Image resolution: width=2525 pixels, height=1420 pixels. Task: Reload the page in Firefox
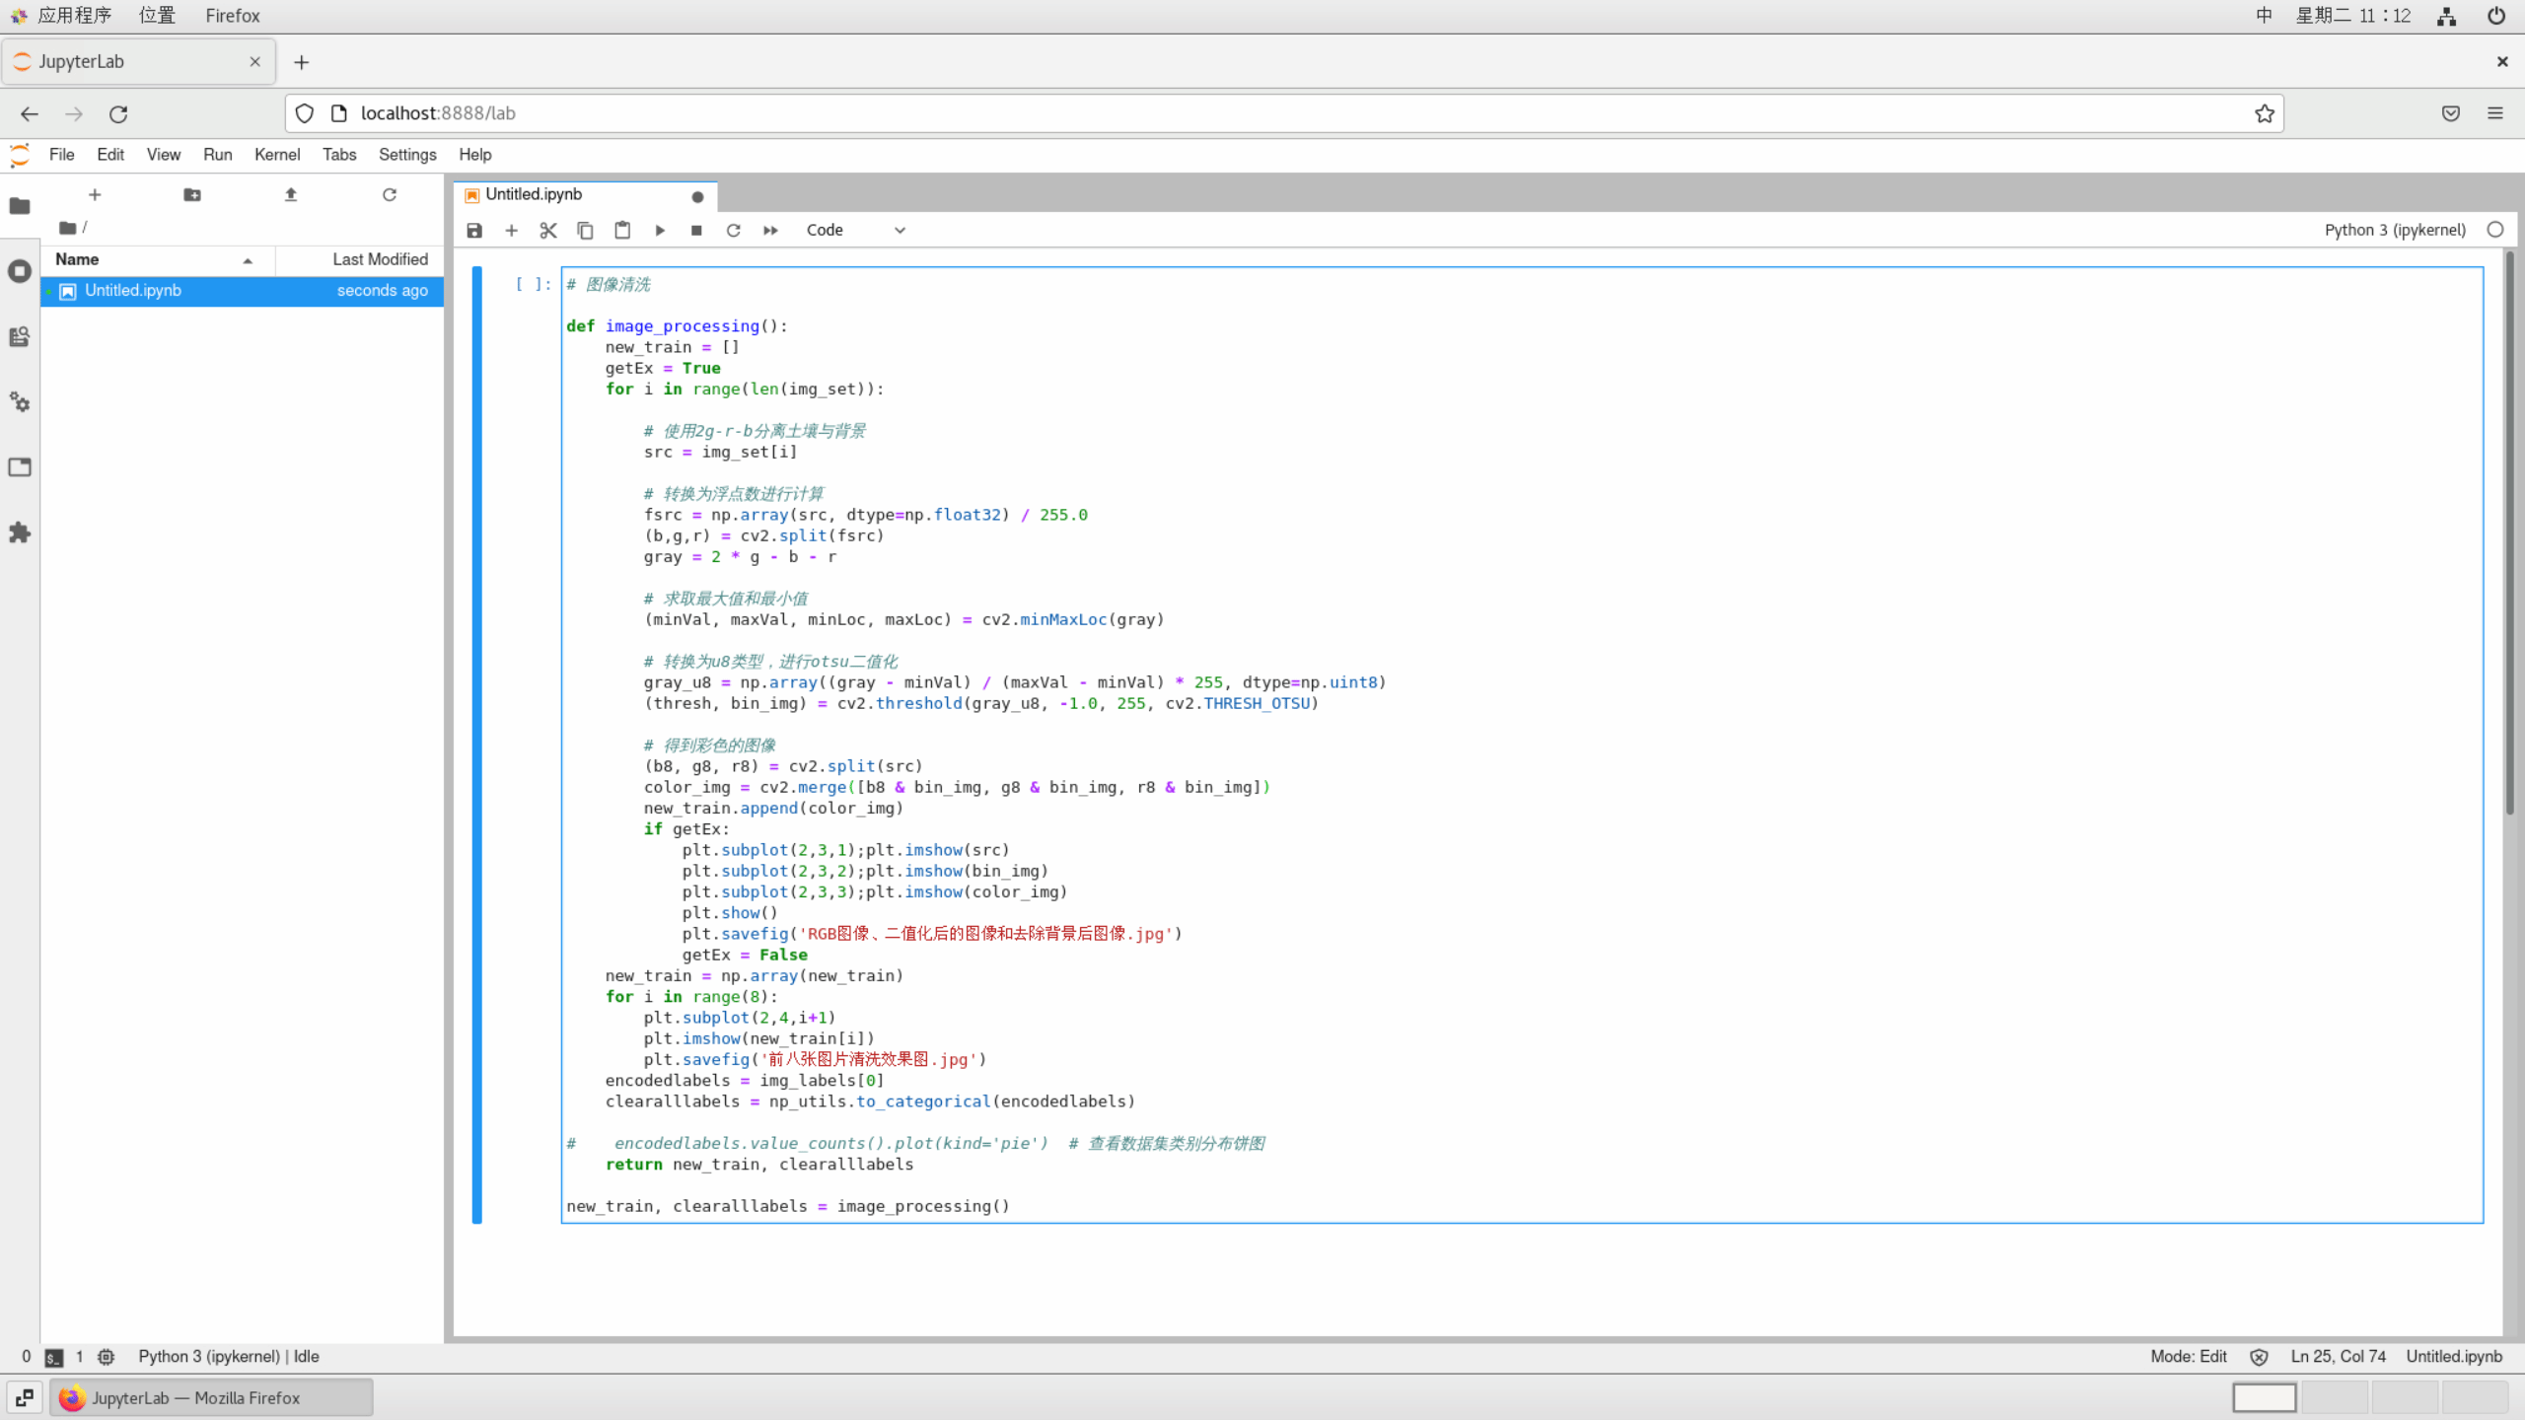point(118,114)
